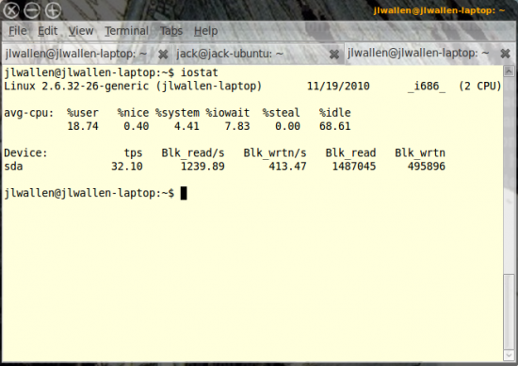Click the %iowait column header
The image size is (518, 366).
tap(228, 113)
